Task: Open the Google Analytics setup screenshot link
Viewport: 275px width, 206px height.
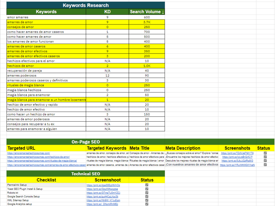Action: pos(102,204)
